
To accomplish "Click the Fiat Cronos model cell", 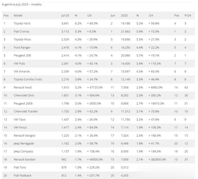I will (22, 31).
